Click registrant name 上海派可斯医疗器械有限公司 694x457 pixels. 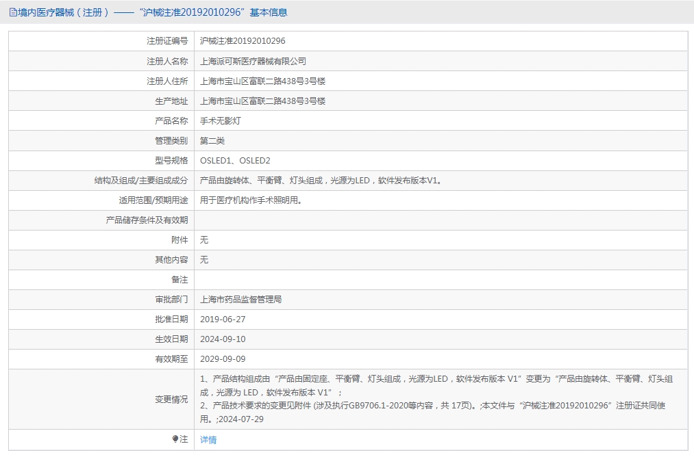(x=253, y=61)
